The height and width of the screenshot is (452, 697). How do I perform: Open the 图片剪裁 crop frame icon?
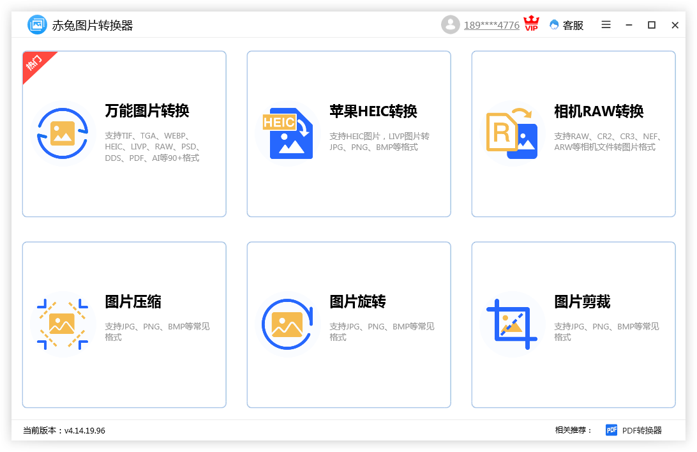coord(512,324)
